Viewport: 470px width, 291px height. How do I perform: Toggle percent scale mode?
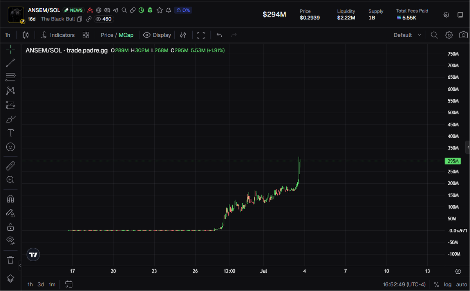[436, 284]
